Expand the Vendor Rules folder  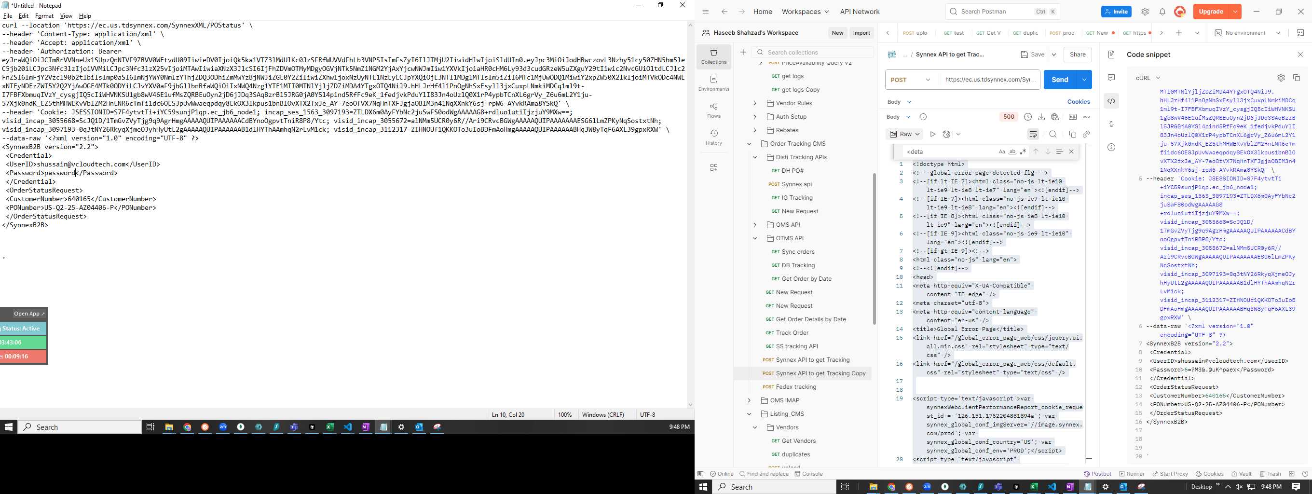click(755, 103)
